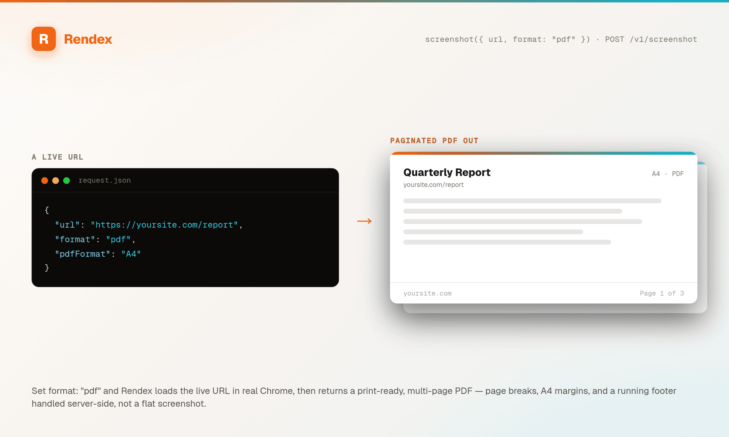The width and height of the screenshot is (729, 437).
Task: Click the orange Rendex R logo icon
Action: pos(44,39)
